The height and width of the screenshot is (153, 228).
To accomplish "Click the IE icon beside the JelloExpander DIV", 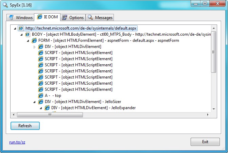I will [x=47, y=108].
